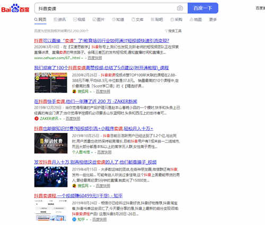Viewport: 265px width, 225px height.
Task: Select the 网页 tab
Action: [40, 20]
